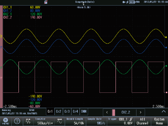The image size is (168, 126).
Task: Tap the blue CH1_2 ground marker
Action: [1, 47]
